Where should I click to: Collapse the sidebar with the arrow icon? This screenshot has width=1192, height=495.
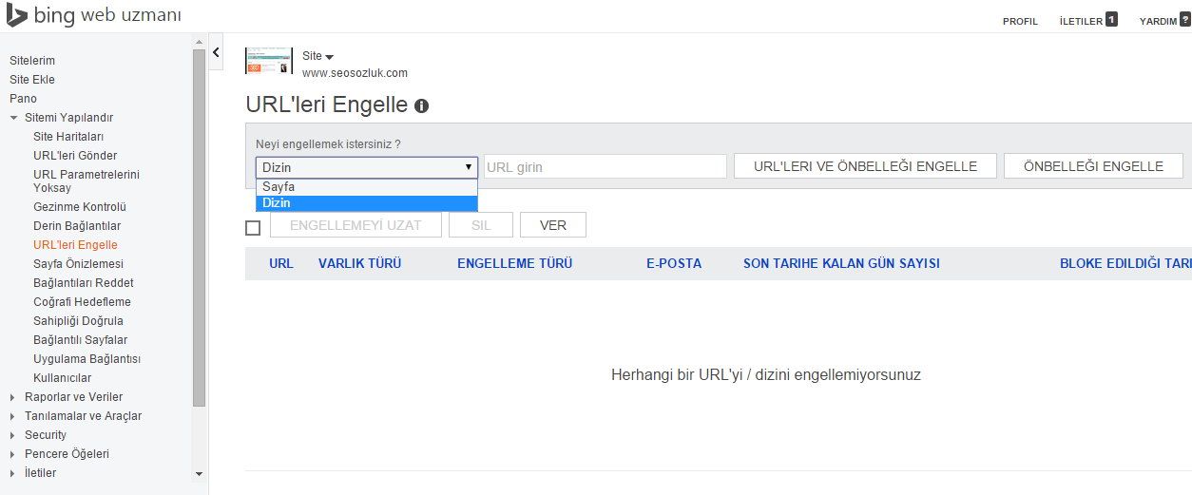(216, 53)
